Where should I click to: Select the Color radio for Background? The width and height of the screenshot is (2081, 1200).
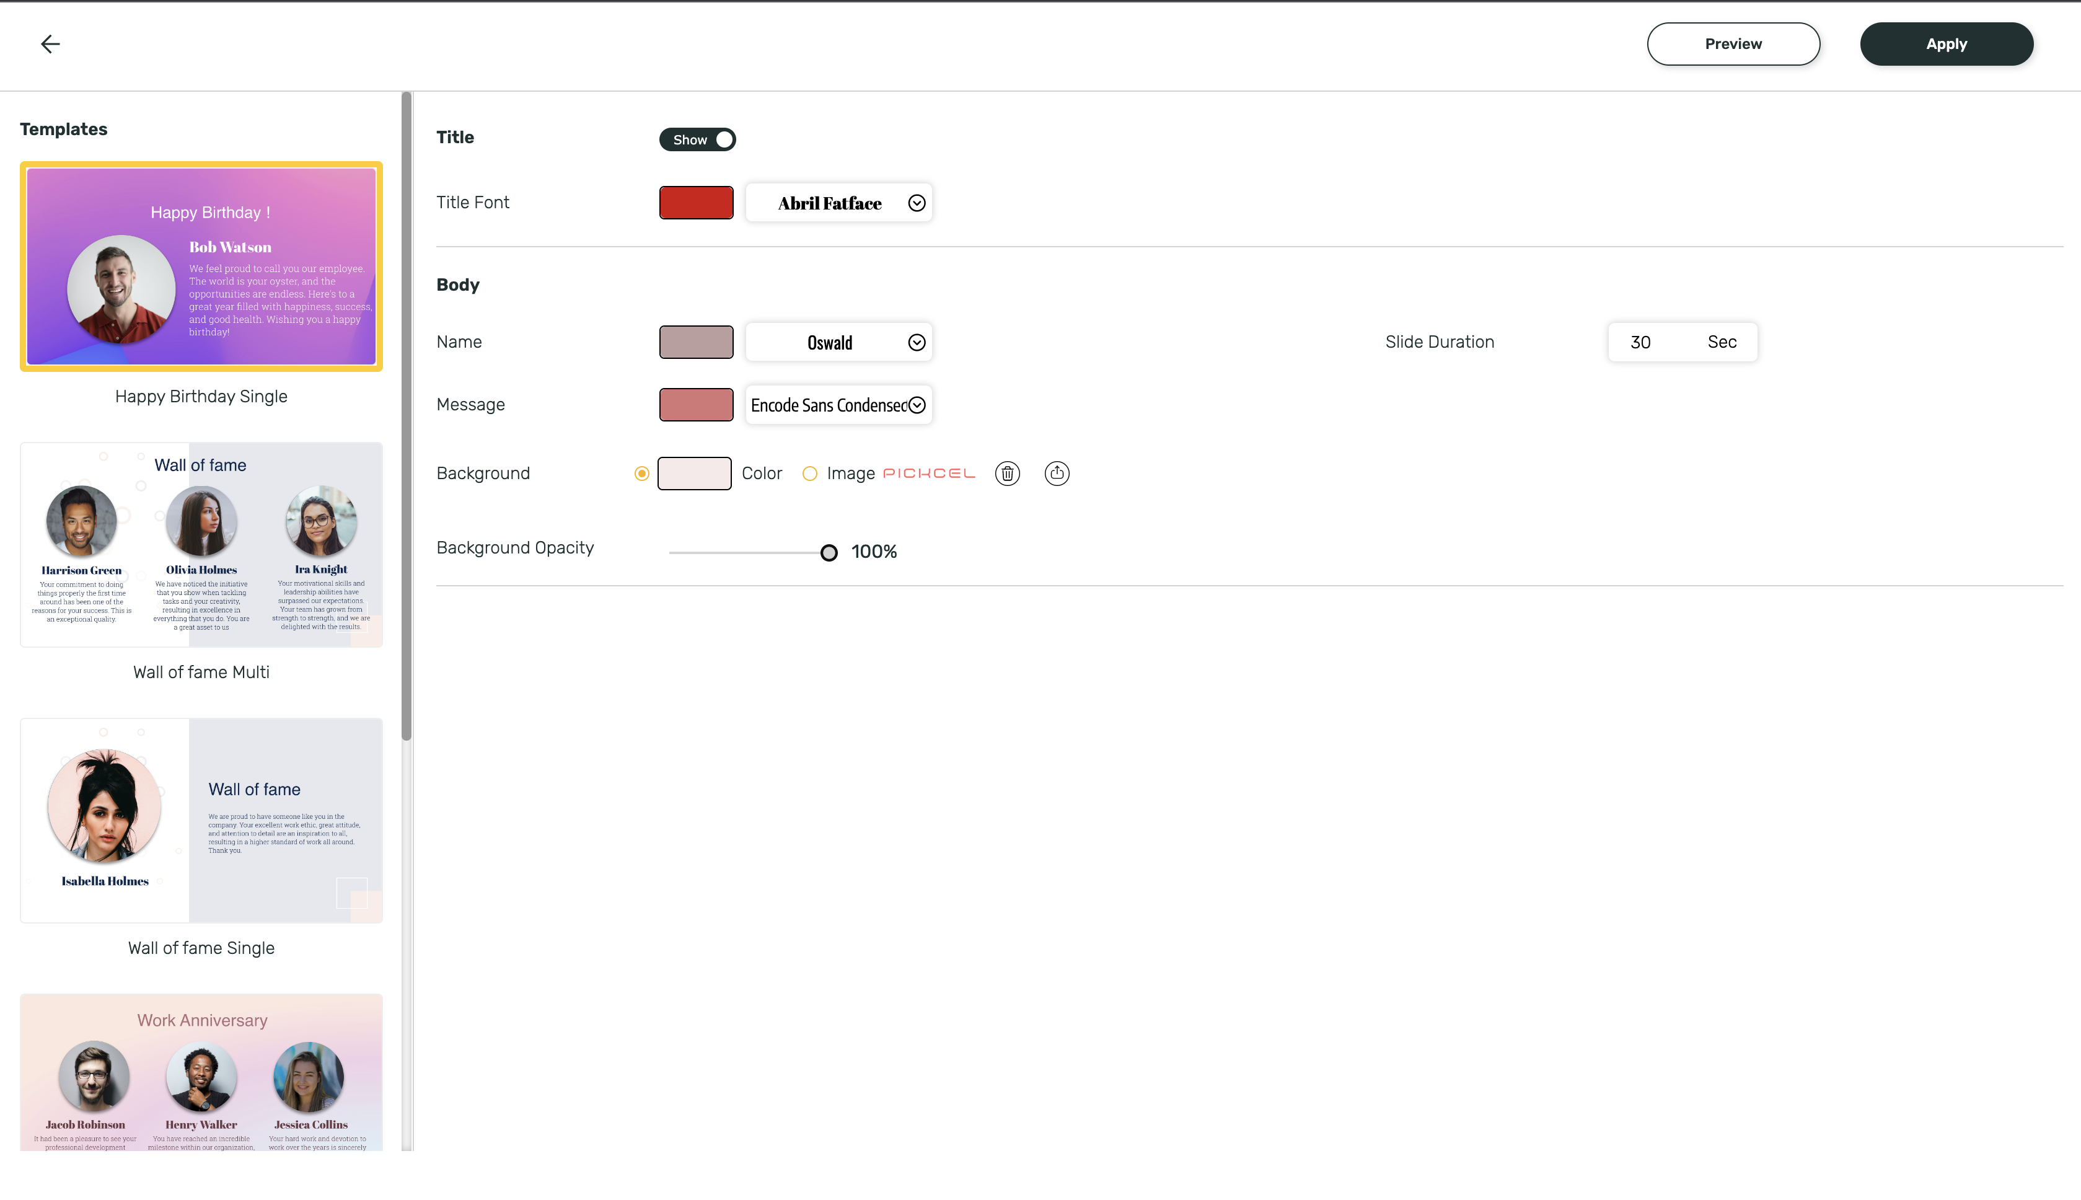[x=642, y=473]
